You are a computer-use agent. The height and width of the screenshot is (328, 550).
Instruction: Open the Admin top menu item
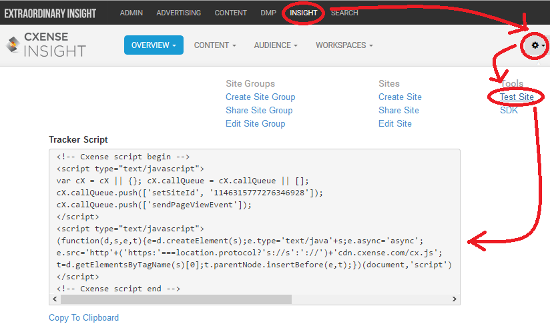pyautogui.click(x=131, y=13)
